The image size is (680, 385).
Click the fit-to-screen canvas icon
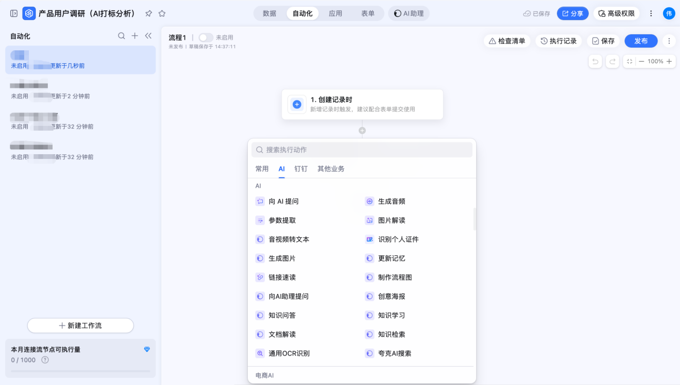tap(630, 62)
